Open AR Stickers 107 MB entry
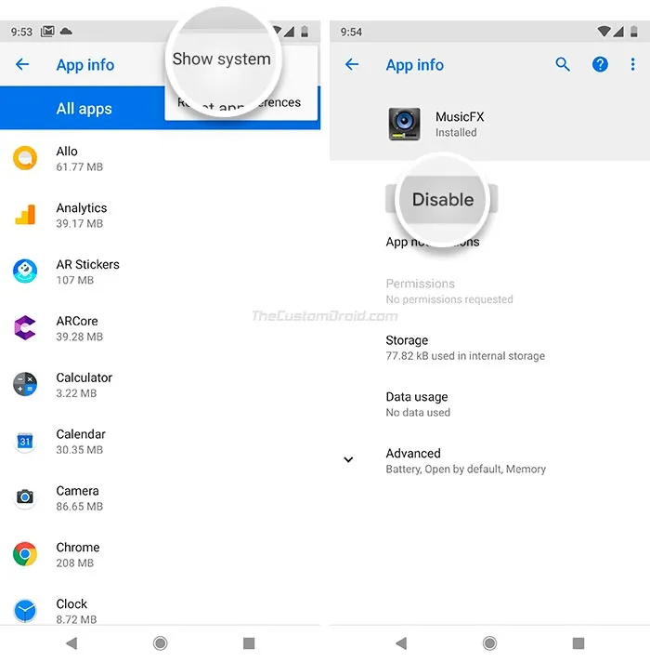 click(x=161, y=271)
